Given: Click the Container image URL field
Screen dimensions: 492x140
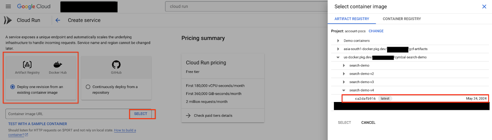Looking at the screenshot, I should tap(68, 114).
